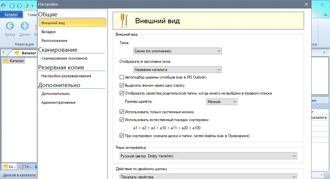Click the 'Настройки' dialog title text
330x179 pixels.
click(48, 4)
